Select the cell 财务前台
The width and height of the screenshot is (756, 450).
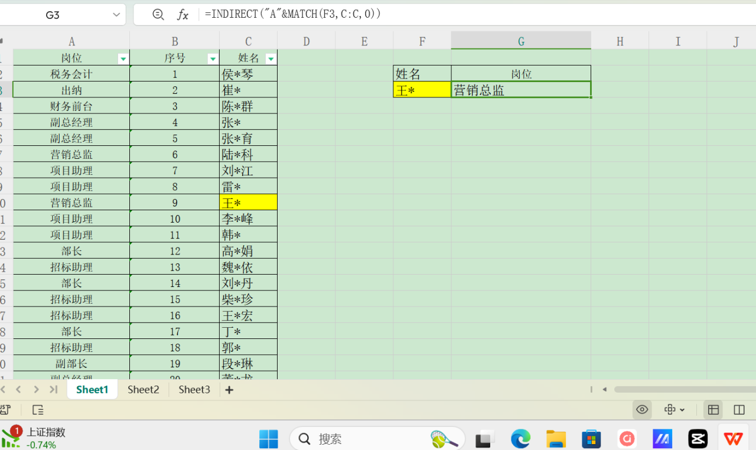(71, 106)
